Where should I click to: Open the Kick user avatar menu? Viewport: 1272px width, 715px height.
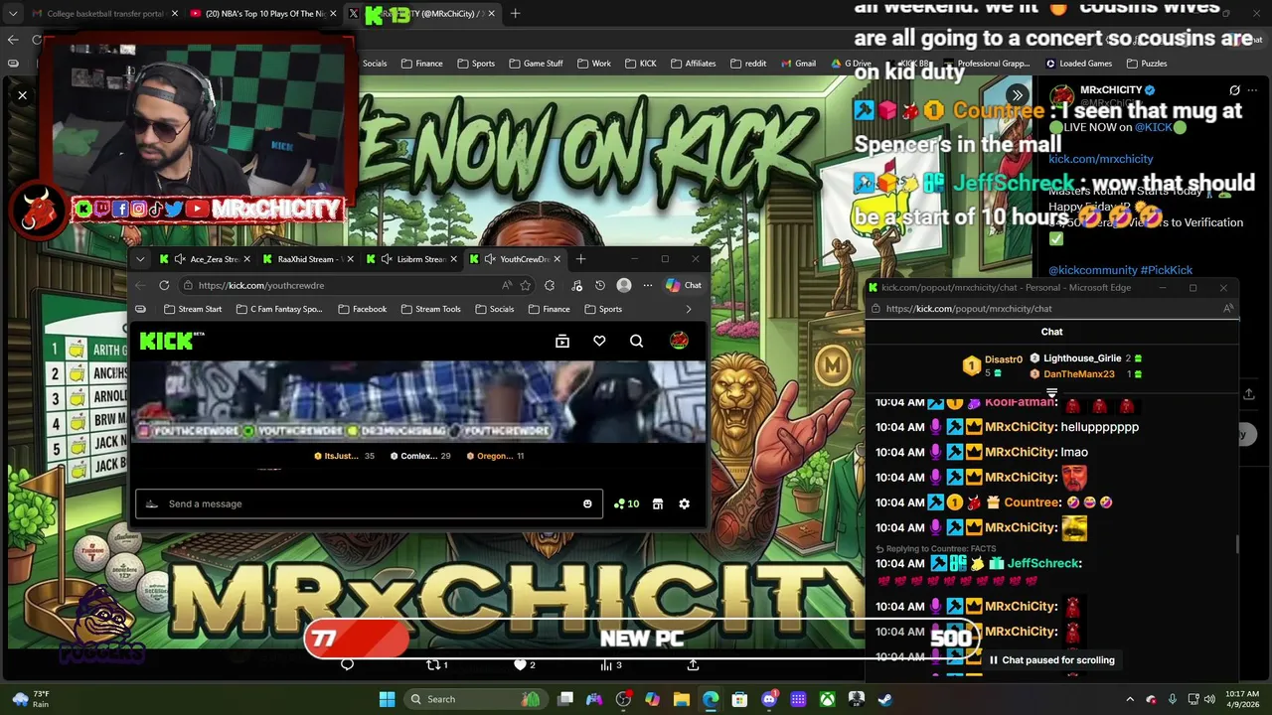click(679, 341)
